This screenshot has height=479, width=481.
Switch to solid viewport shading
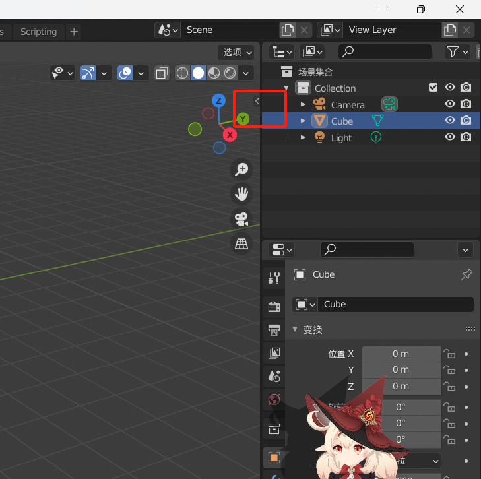click(x=198, y=73)
